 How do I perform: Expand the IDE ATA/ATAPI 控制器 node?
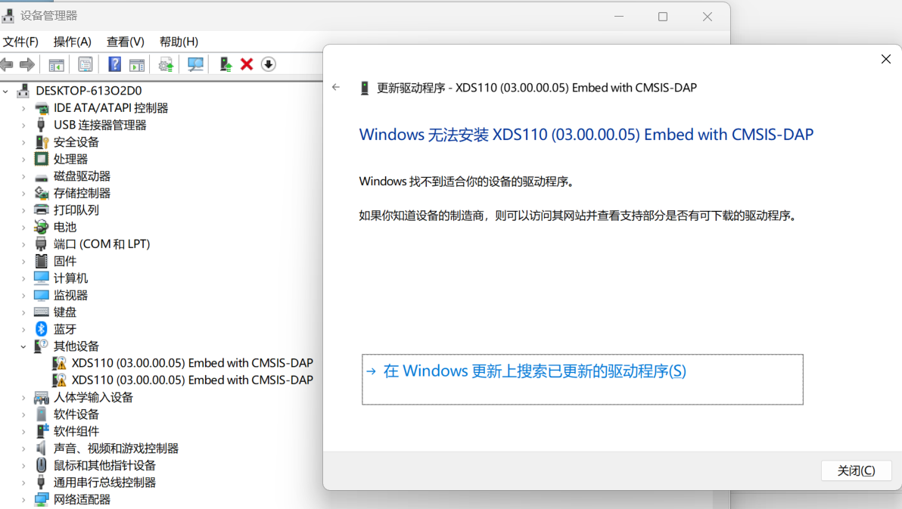(23, 108)
